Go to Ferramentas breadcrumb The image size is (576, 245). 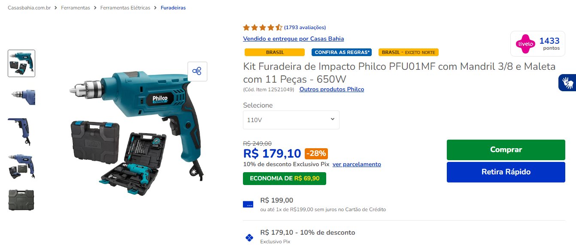[76, 8]
